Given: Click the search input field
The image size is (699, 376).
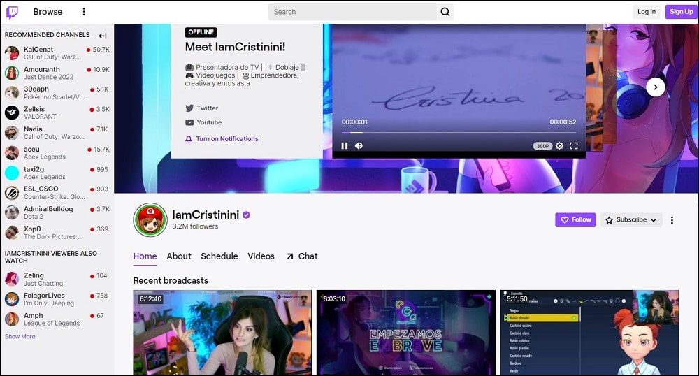Looking at the screenshot, I should (x=352, y=12).
